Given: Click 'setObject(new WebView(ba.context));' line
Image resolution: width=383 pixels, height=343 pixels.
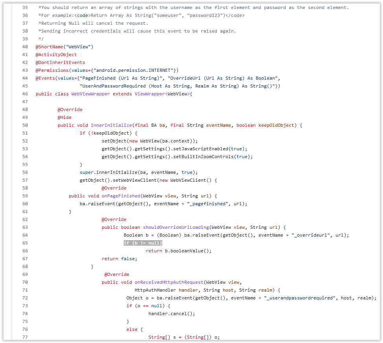Looking at the screenshot, I should (150, 141).
